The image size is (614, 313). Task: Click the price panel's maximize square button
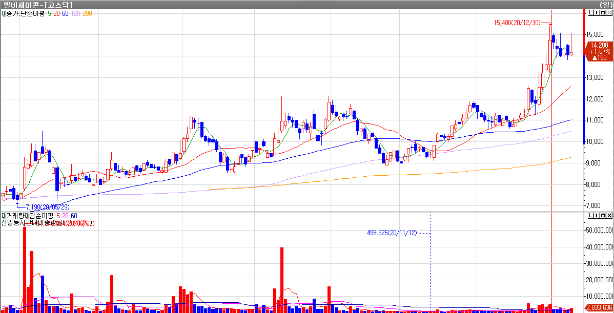click(x=603, y=12)
